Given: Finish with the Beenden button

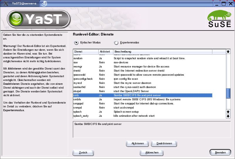Looking at the screenshot, I should point(220,153).
